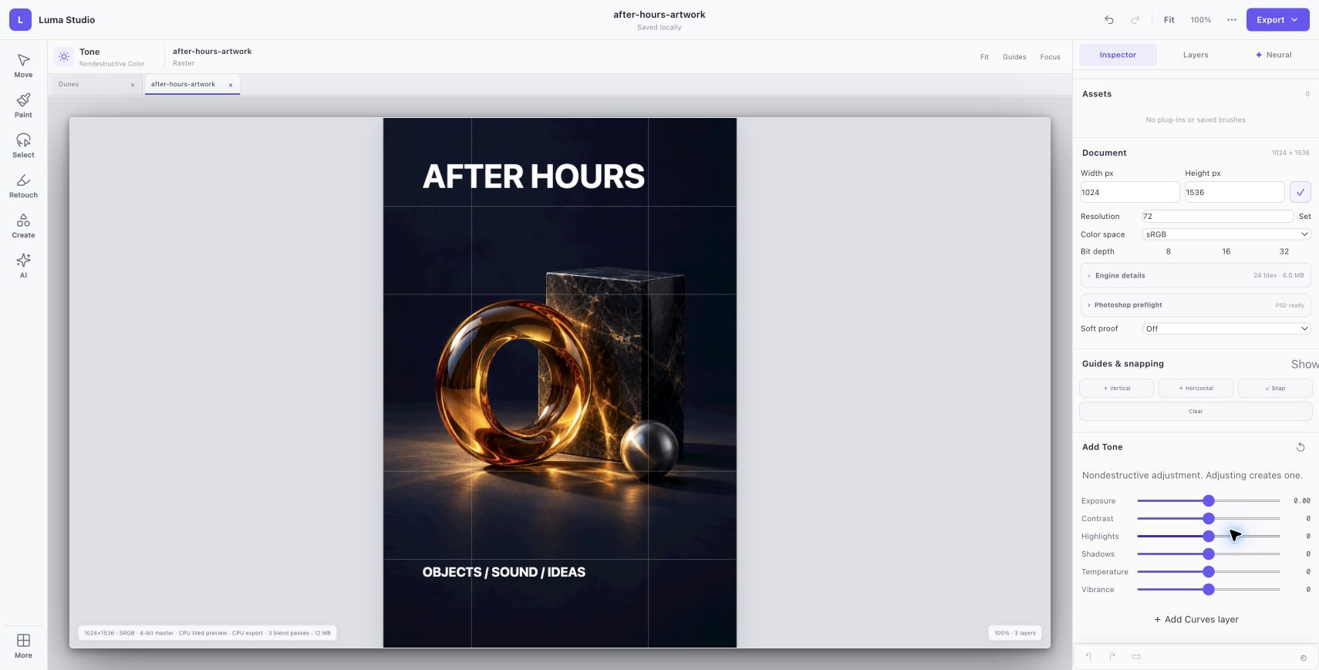Adjust the Exposure slider
This screenshot has width=1319, height=670.
[x=1209, y=501]
